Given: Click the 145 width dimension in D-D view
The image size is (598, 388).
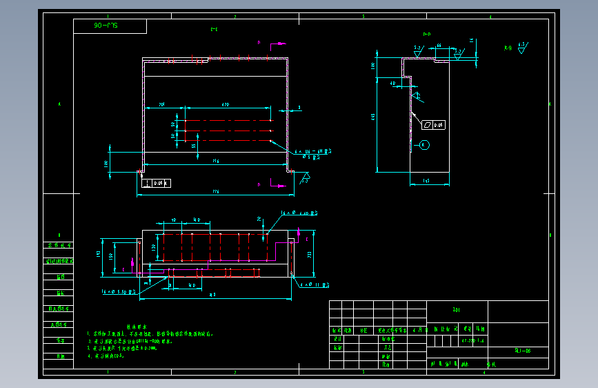Looking at the screenshot, I should 426,181.
